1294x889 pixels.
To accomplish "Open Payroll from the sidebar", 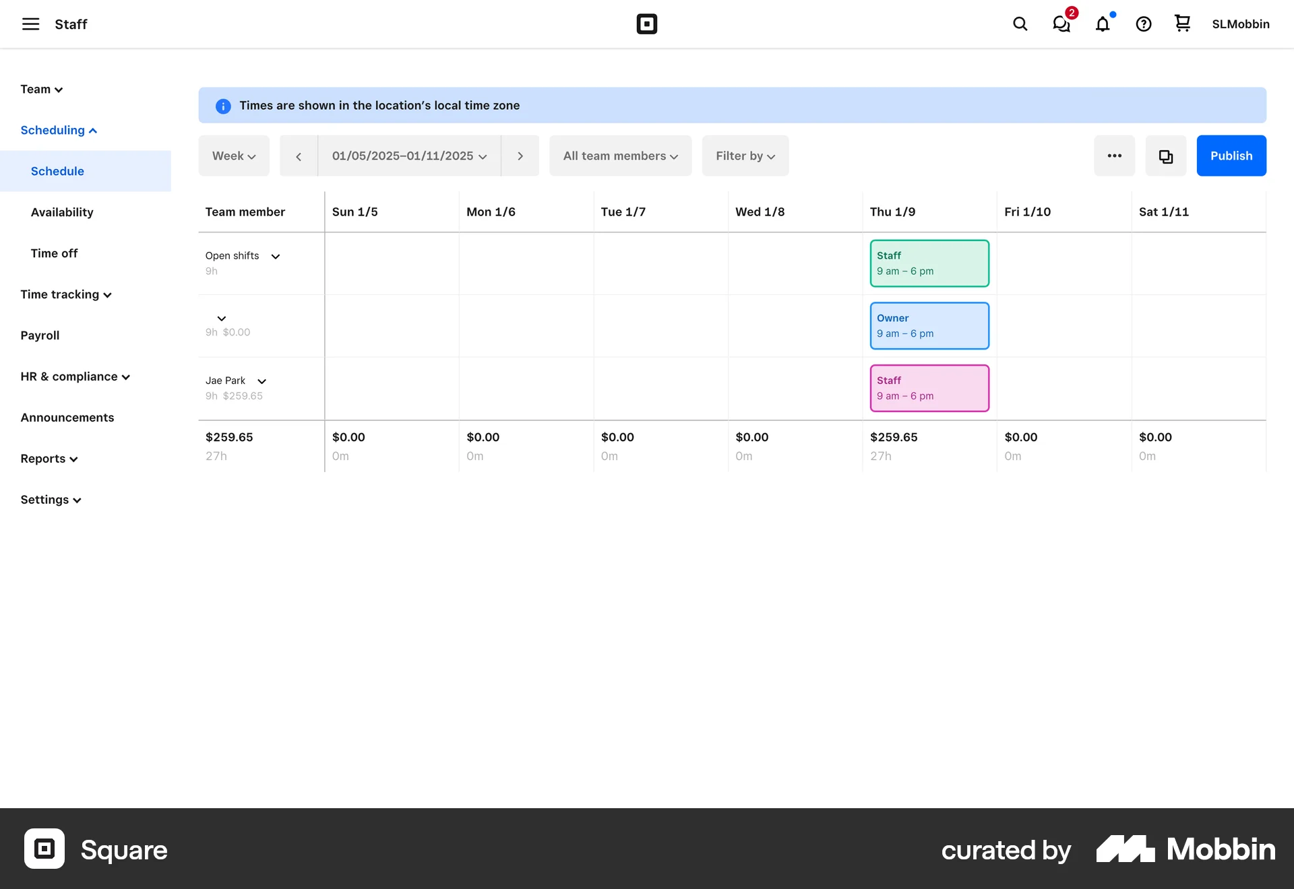I will coord(40,335).
